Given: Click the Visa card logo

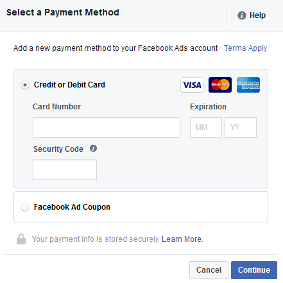Looking at the screenshot, I should click(192, 85).
